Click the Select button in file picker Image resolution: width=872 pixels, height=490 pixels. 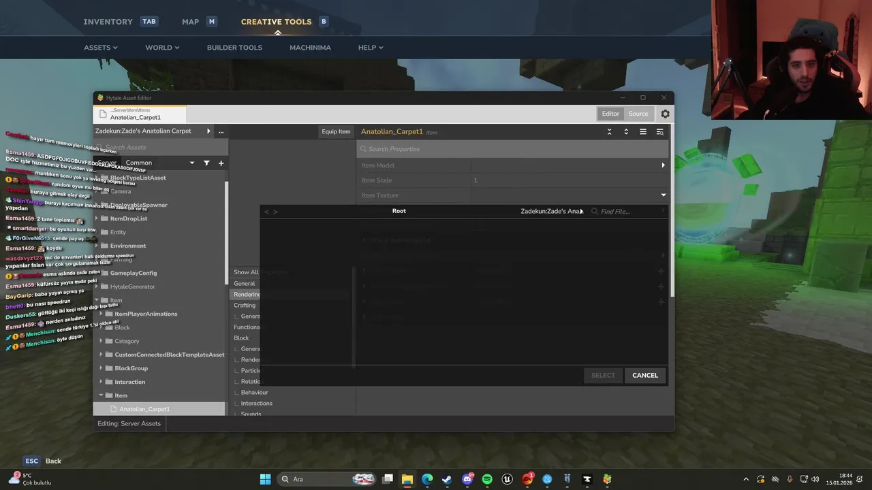coord(603,375)
